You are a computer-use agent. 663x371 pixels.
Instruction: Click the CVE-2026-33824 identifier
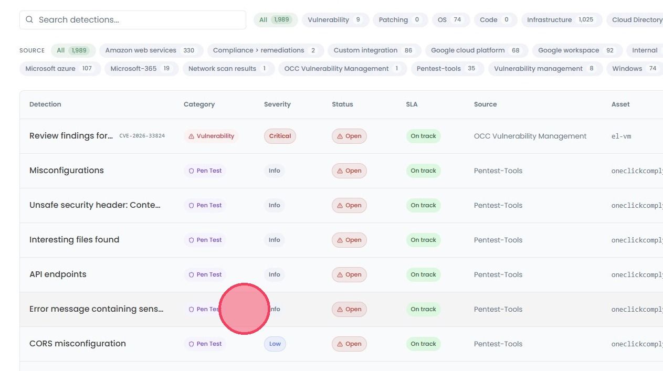tap(142, 136)
